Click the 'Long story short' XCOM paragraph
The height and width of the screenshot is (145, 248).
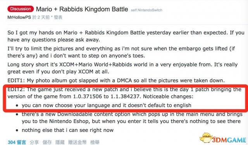point(122,68)
